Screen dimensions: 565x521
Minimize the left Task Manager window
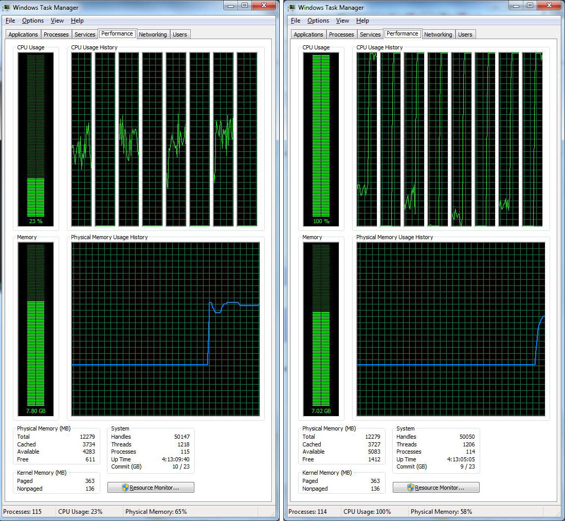[231, 6]
